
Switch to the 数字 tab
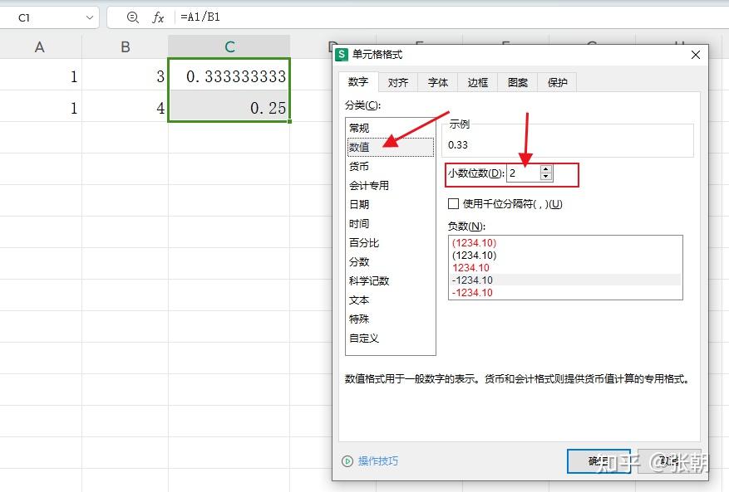358,82
